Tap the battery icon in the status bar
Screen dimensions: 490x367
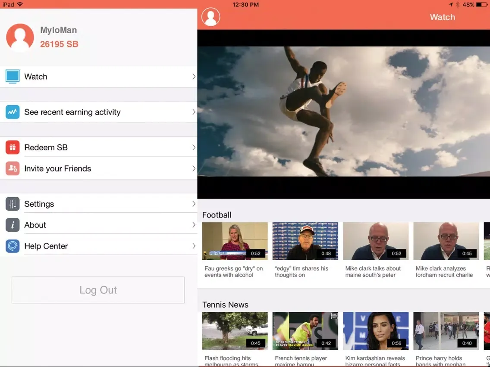tap(481, 4)
